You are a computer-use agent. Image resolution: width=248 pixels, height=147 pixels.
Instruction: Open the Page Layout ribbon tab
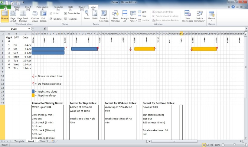(x=42, y=6)
